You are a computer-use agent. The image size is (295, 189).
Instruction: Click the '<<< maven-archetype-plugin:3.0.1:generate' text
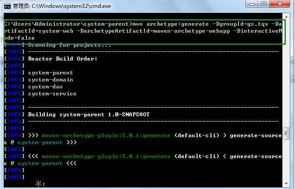(99, 156)
